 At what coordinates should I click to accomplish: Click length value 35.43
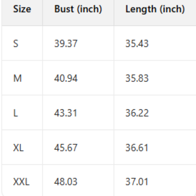[x=137, y=43]
